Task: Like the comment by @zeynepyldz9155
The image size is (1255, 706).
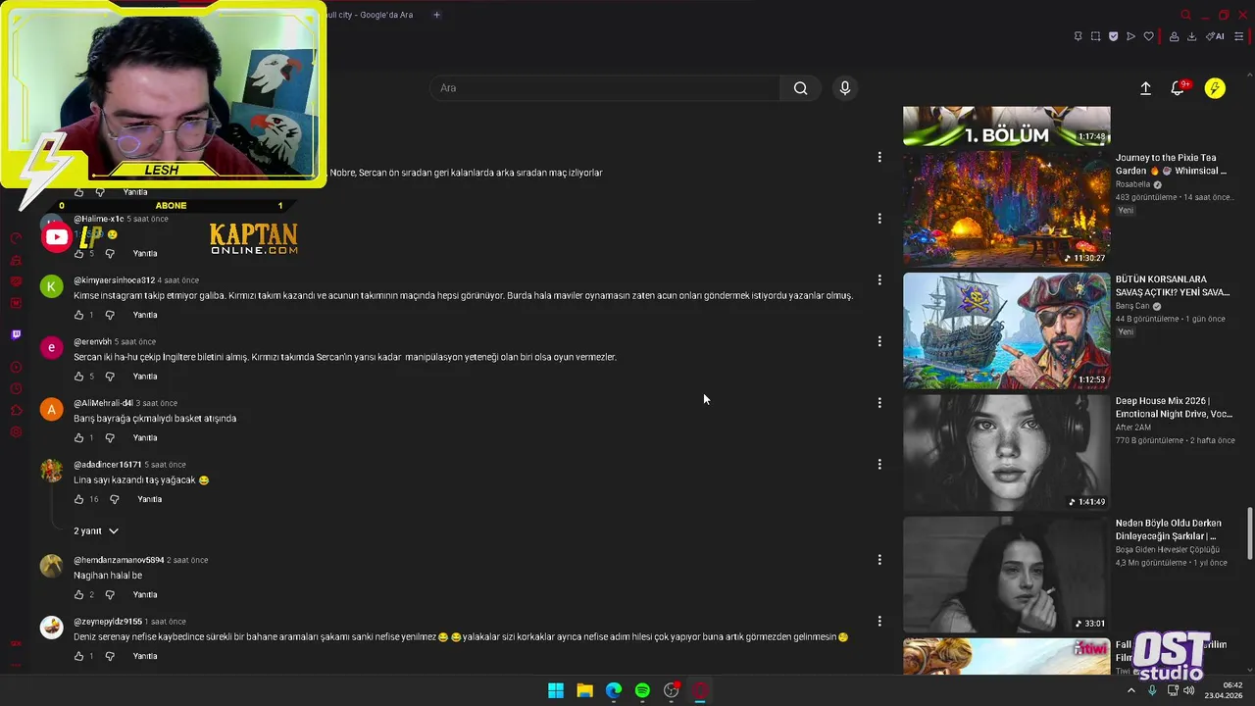Action: click(79, 656)
